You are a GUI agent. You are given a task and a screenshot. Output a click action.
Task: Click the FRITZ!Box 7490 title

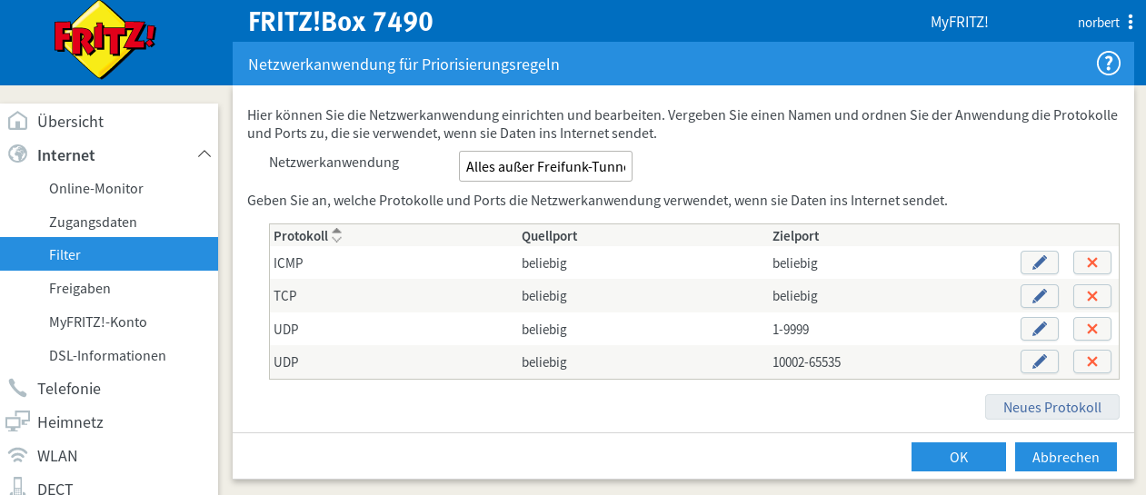tap(341, 22)
